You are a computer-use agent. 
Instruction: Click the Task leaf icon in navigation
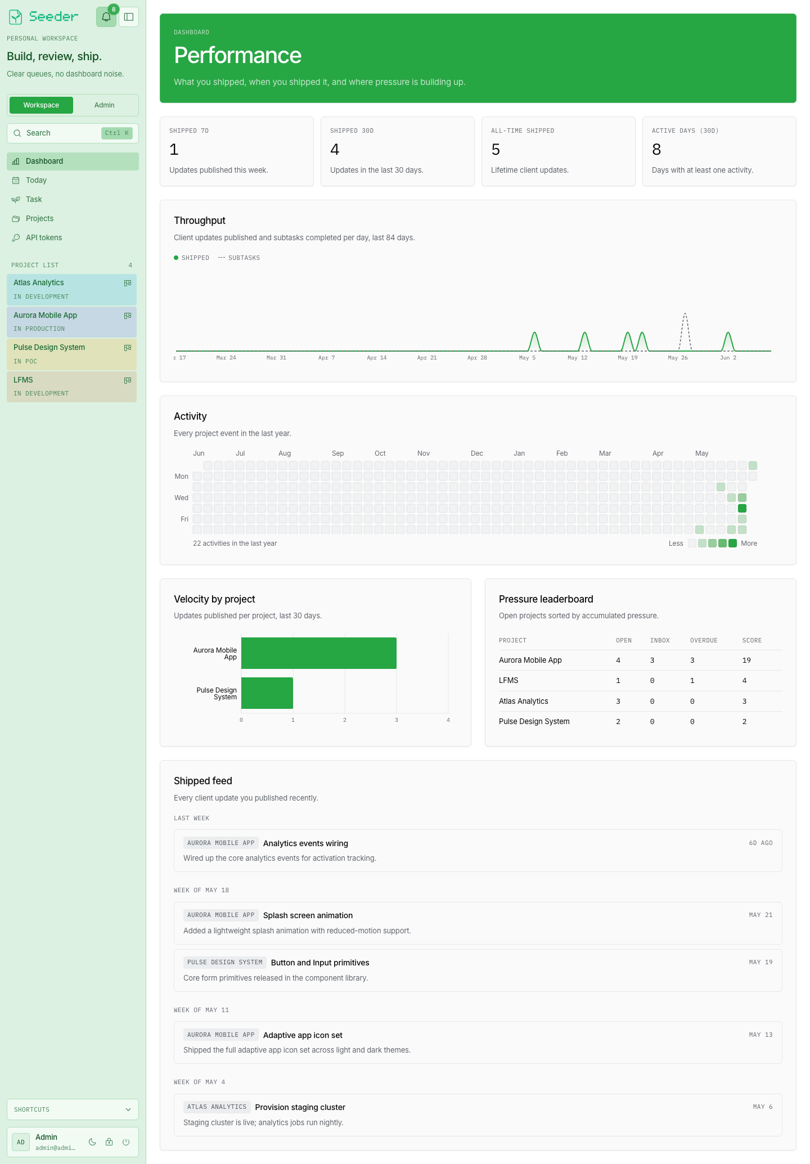coord(16,200)
